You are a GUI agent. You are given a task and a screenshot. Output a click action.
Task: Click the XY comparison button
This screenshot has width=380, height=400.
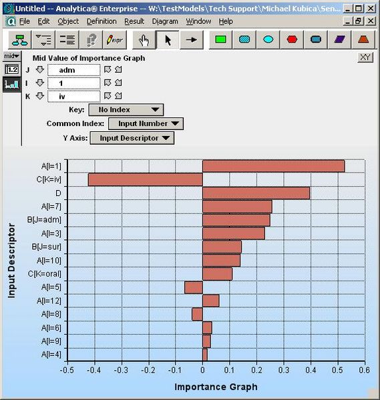[x=365, y=57]
